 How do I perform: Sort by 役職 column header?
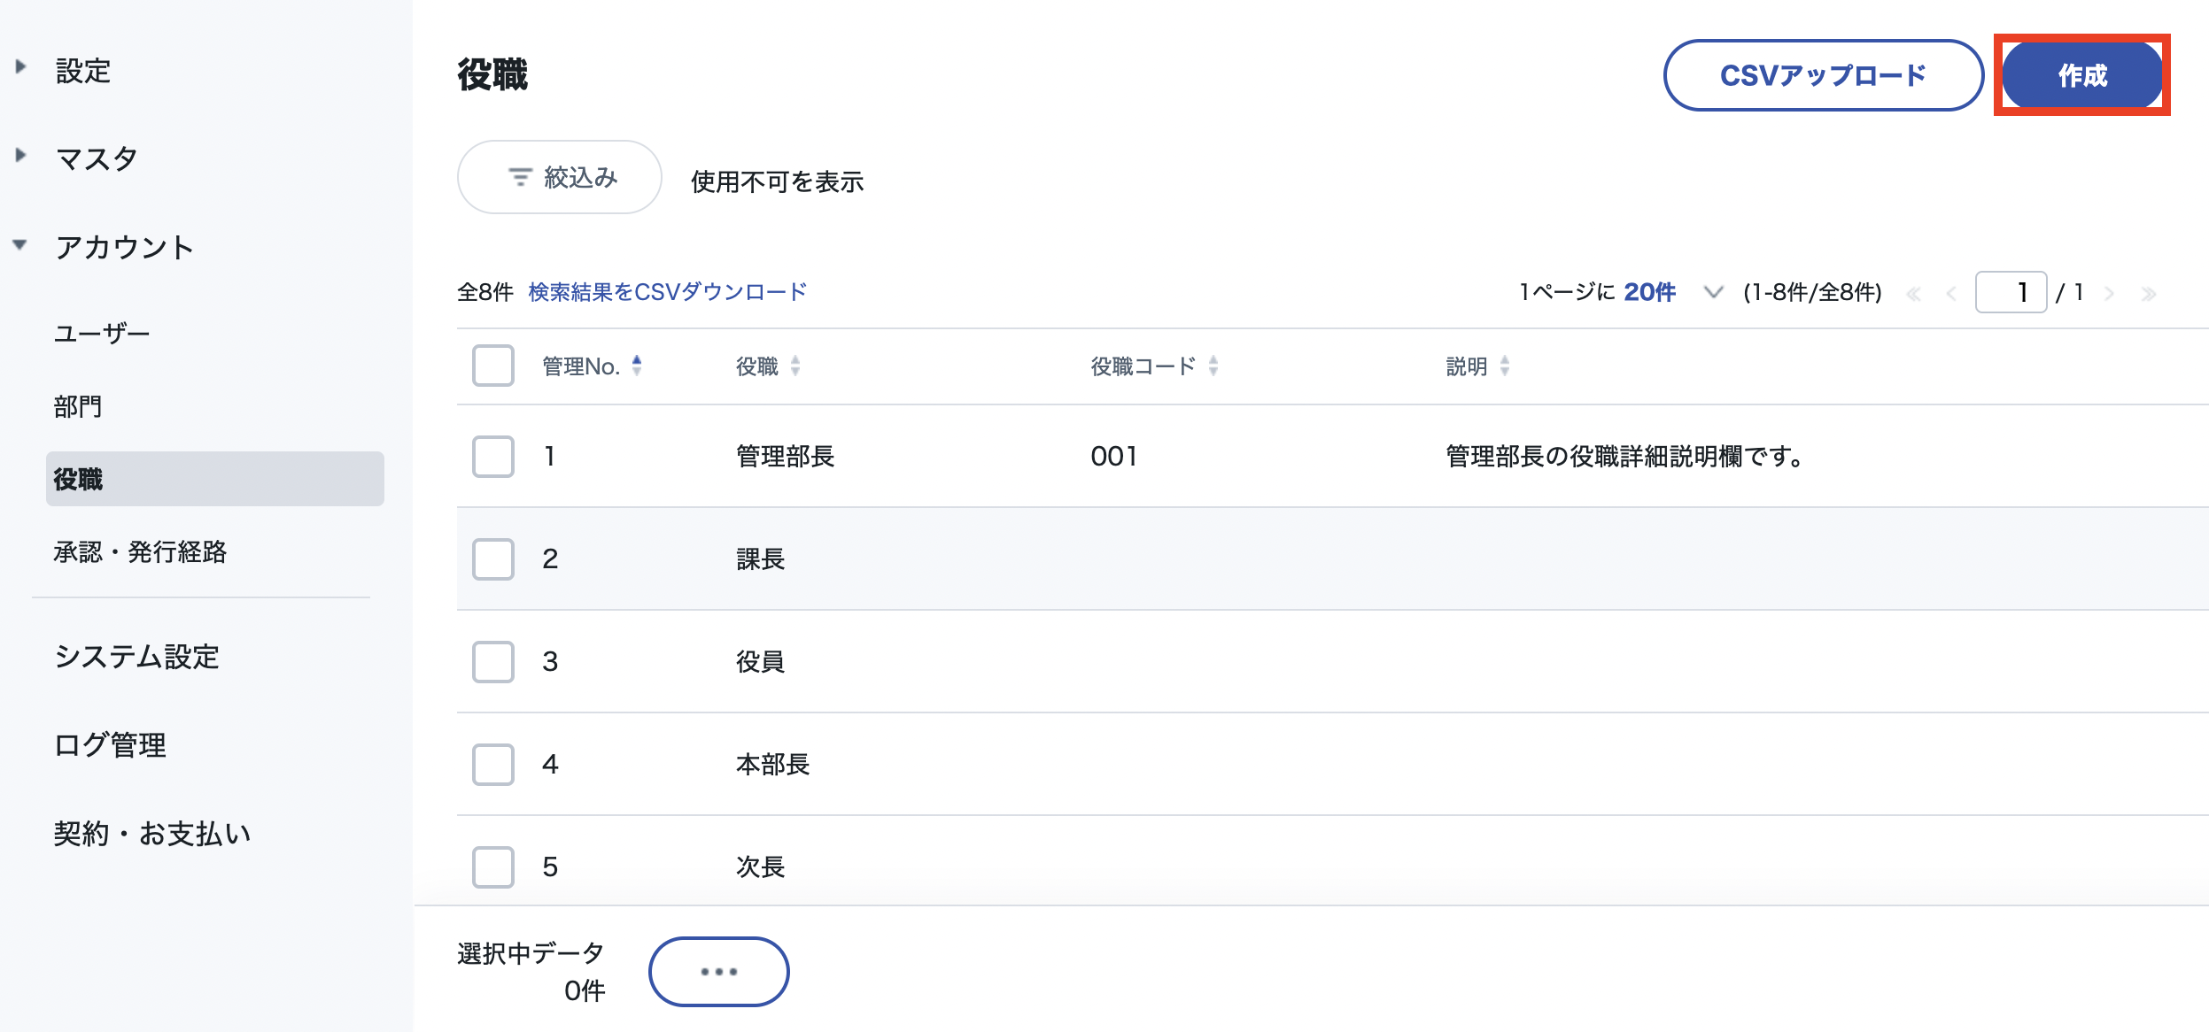coord(768,366)
